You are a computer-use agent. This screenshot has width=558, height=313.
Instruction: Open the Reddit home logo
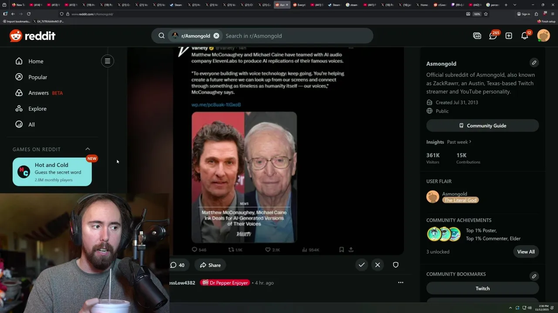33,36
